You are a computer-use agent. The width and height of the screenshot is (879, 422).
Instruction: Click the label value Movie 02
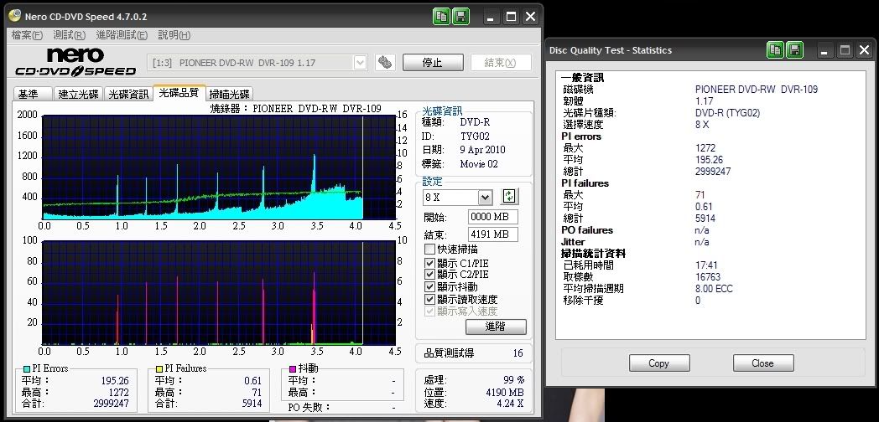[x=479, y=164]
